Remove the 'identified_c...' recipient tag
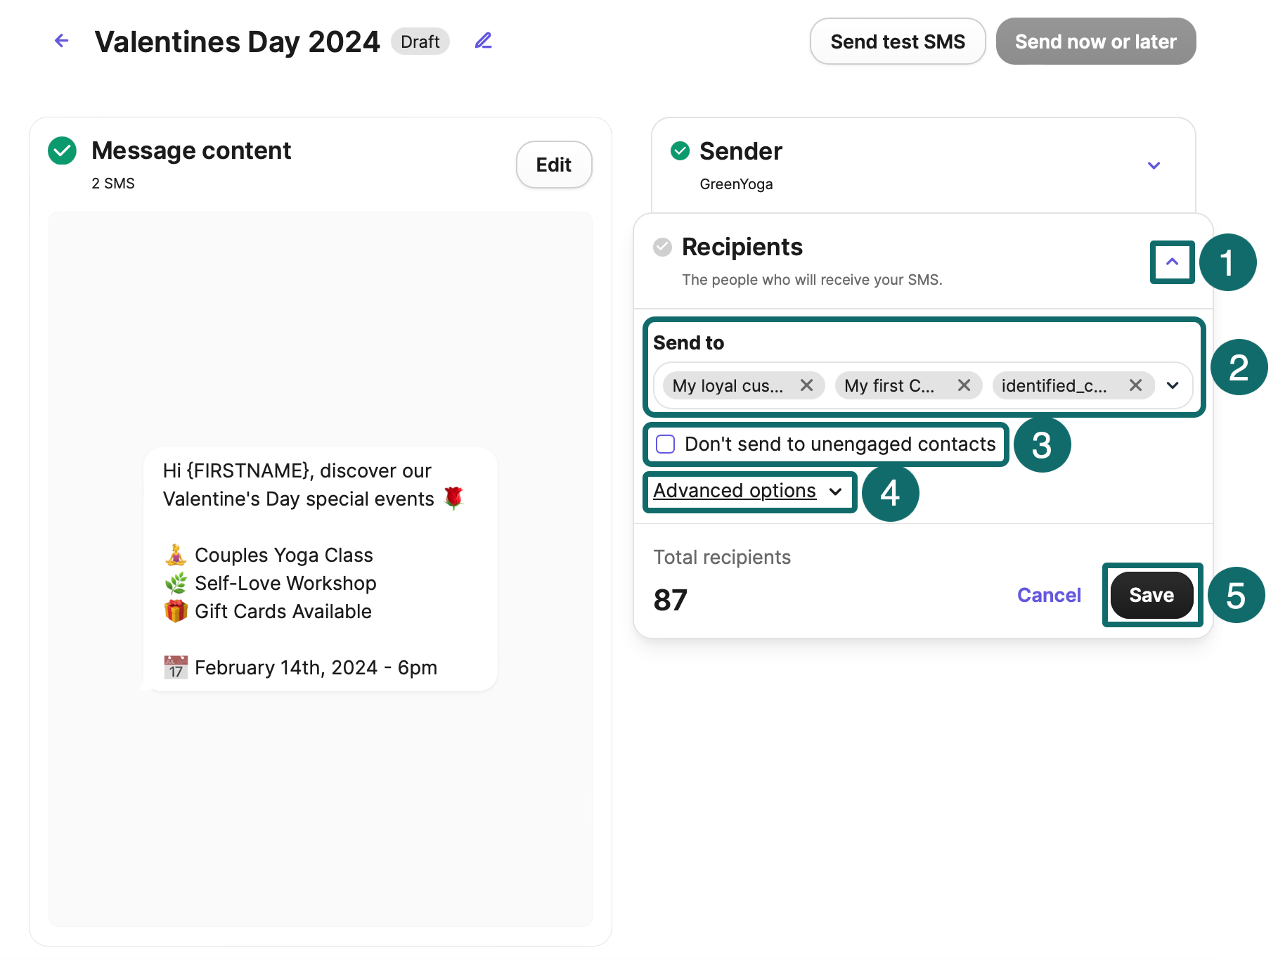Viewport: 1278px width, 962px height. pyautogui.click(x=1135, y=385)
